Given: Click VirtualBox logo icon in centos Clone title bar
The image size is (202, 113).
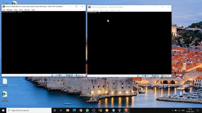Looking at the screenshot, I should coord(89,7).
